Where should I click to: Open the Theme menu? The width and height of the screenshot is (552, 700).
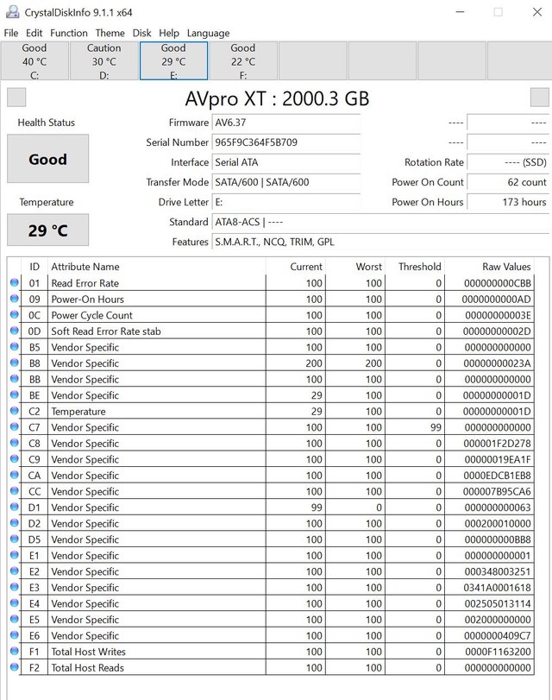click(110, 33)
